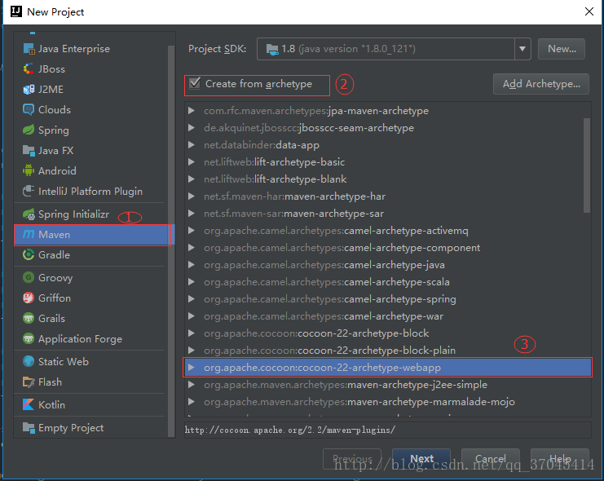Select the Spring Initializr project type
The image size is (604, 481).
point(91,214)
